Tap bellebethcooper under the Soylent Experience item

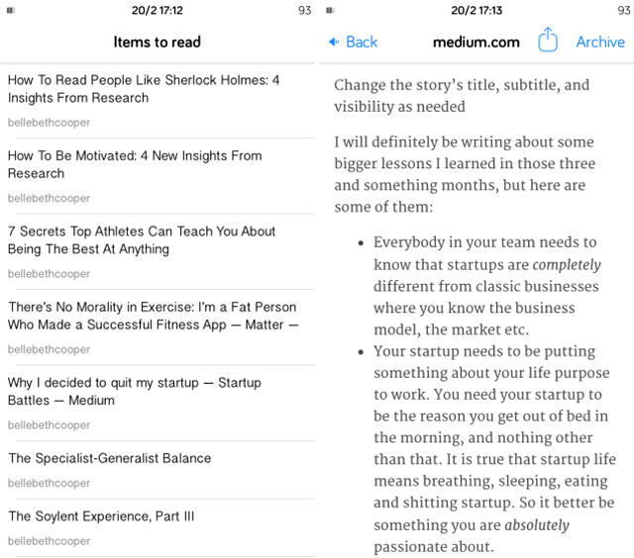pos(49,541)
